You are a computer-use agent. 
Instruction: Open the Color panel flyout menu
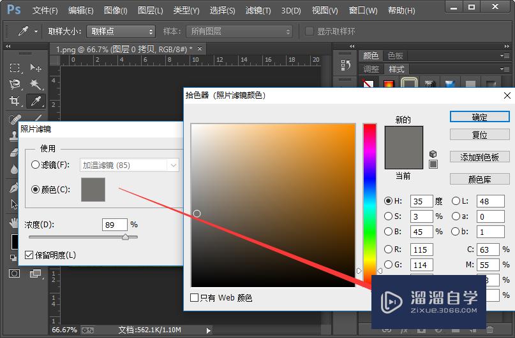tap(505, 55)
